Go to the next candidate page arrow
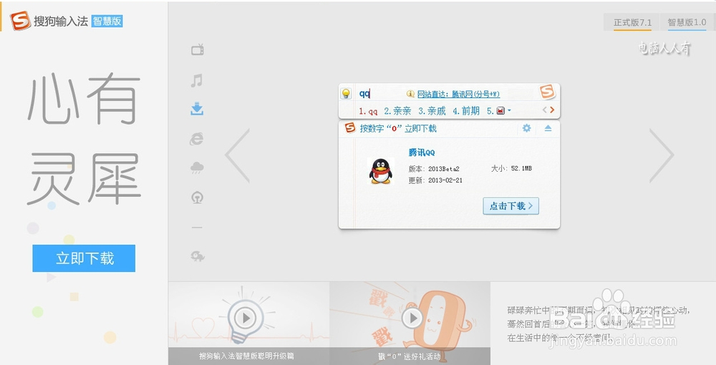 click(552, 110)
